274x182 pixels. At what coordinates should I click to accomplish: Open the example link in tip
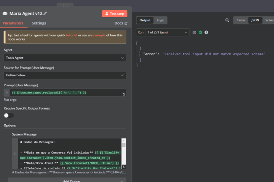pos(99,35)
